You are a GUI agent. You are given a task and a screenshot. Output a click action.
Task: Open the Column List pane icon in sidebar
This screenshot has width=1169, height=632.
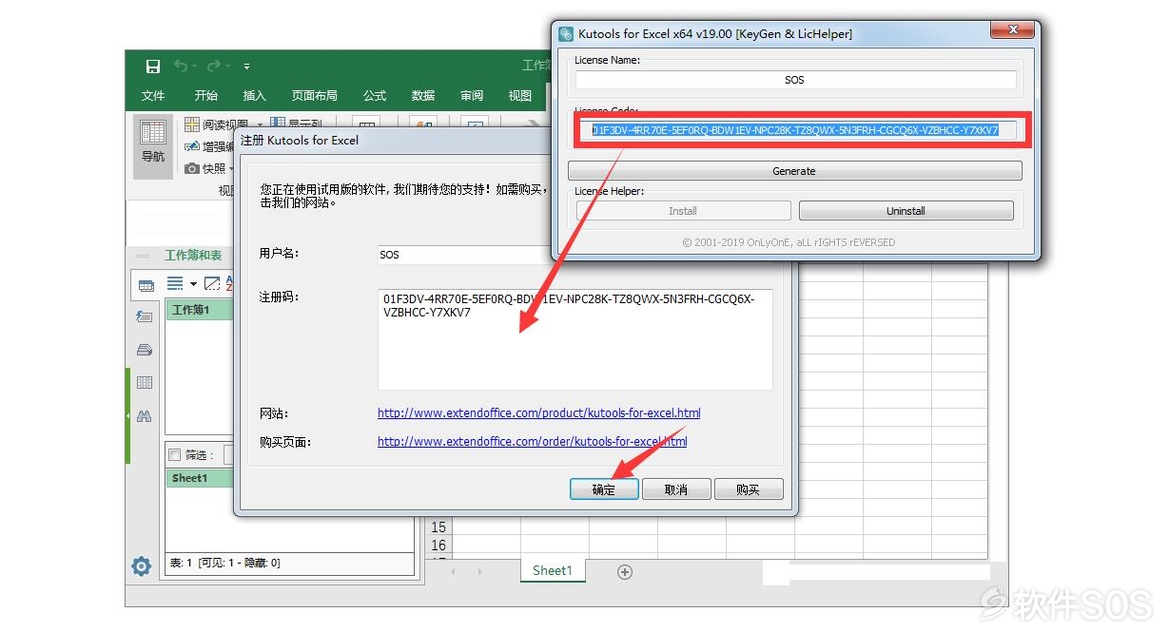click(145, 382)
